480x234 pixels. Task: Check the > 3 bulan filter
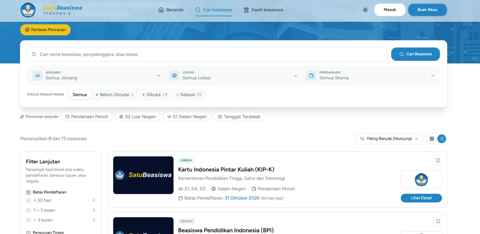[28, 220]
